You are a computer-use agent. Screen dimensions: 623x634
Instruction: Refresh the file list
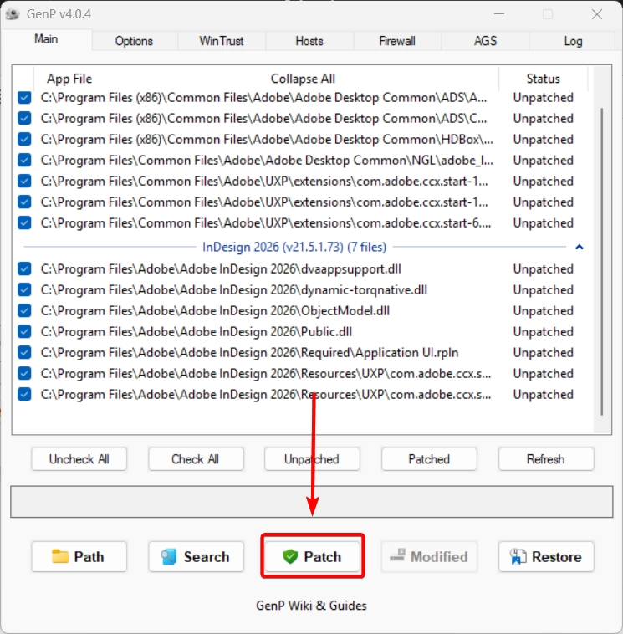[546, 459]
